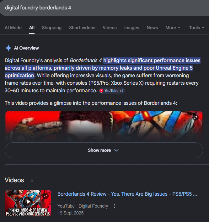Switch to Short videos tab

[82, 28]
